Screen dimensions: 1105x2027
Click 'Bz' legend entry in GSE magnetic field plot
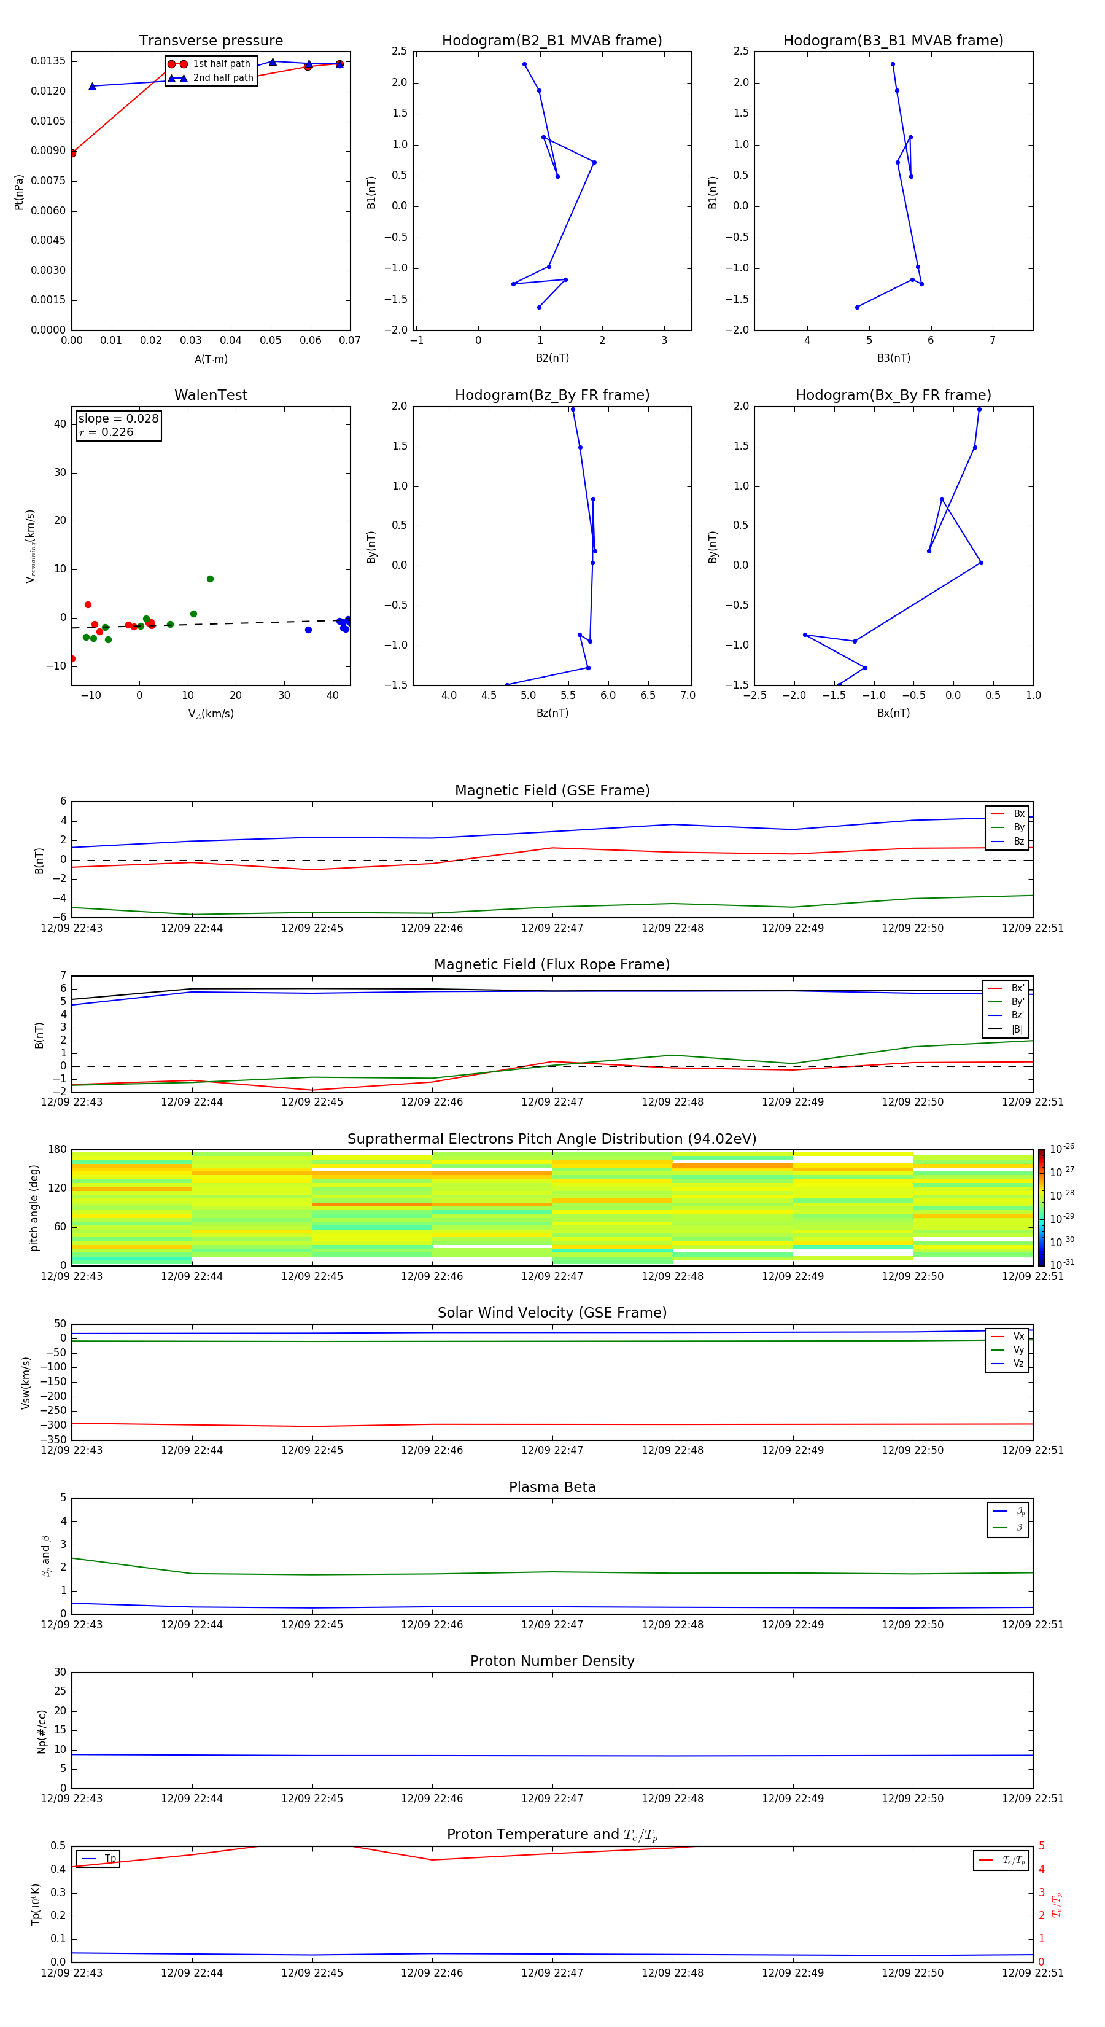point(1007,841)
